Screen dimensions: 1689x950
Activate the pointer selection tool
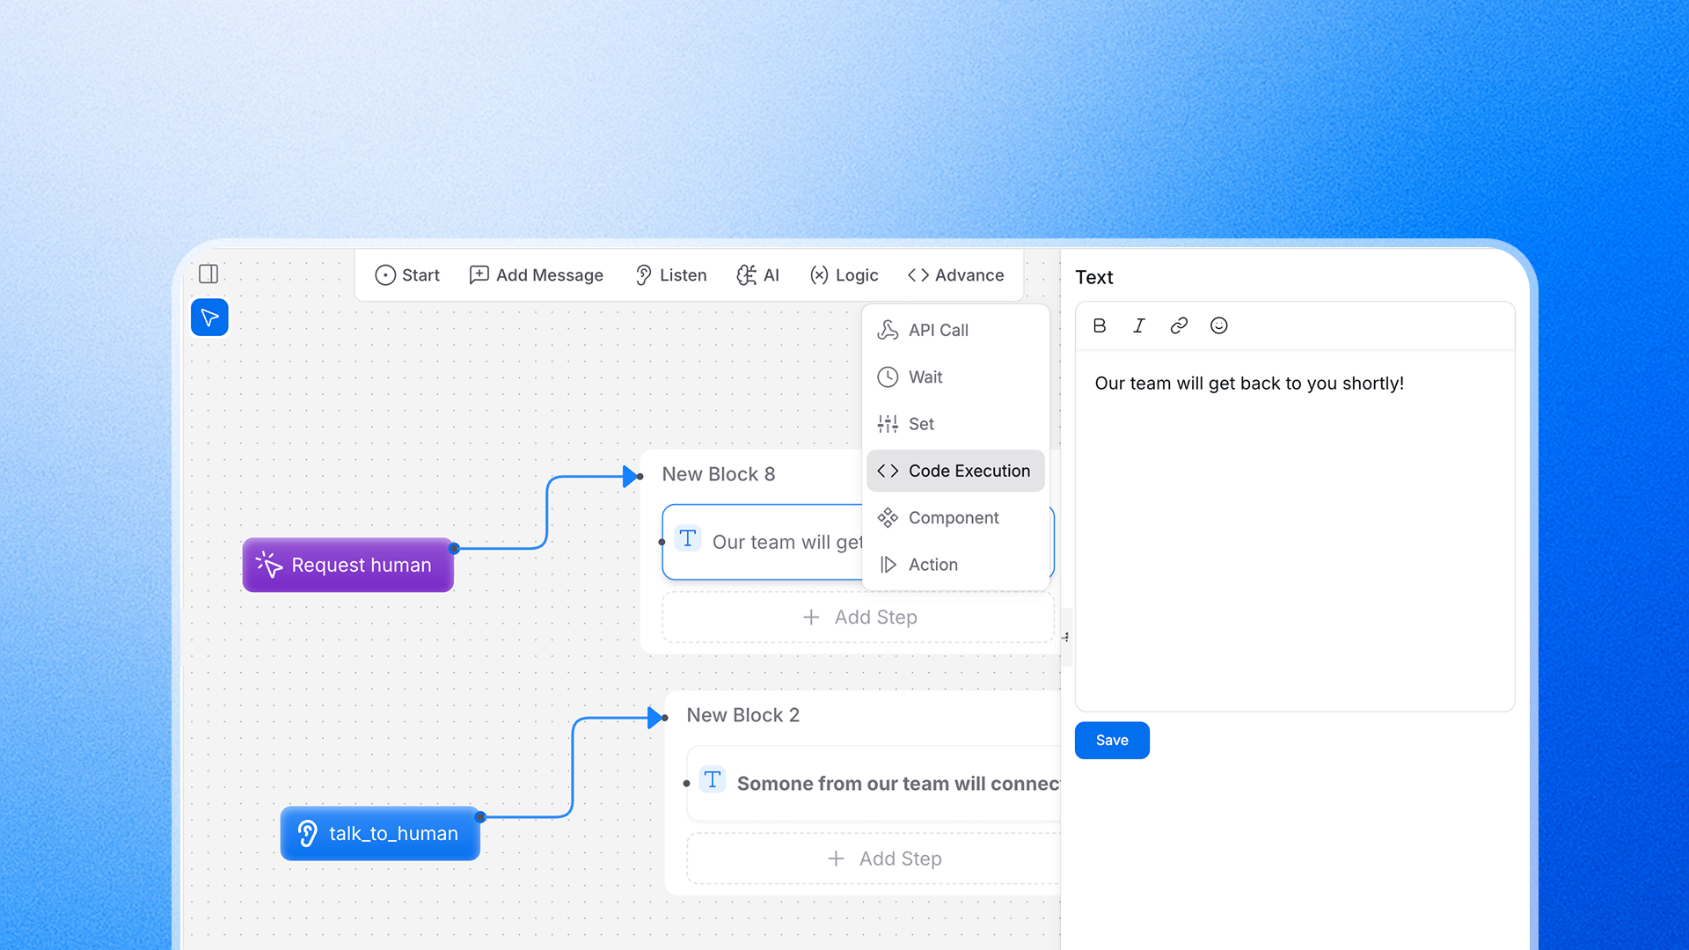point(209,317)
